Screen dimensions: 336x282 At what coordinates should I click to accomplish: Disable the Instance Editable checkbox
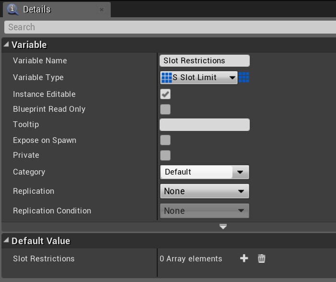point(165,94)
